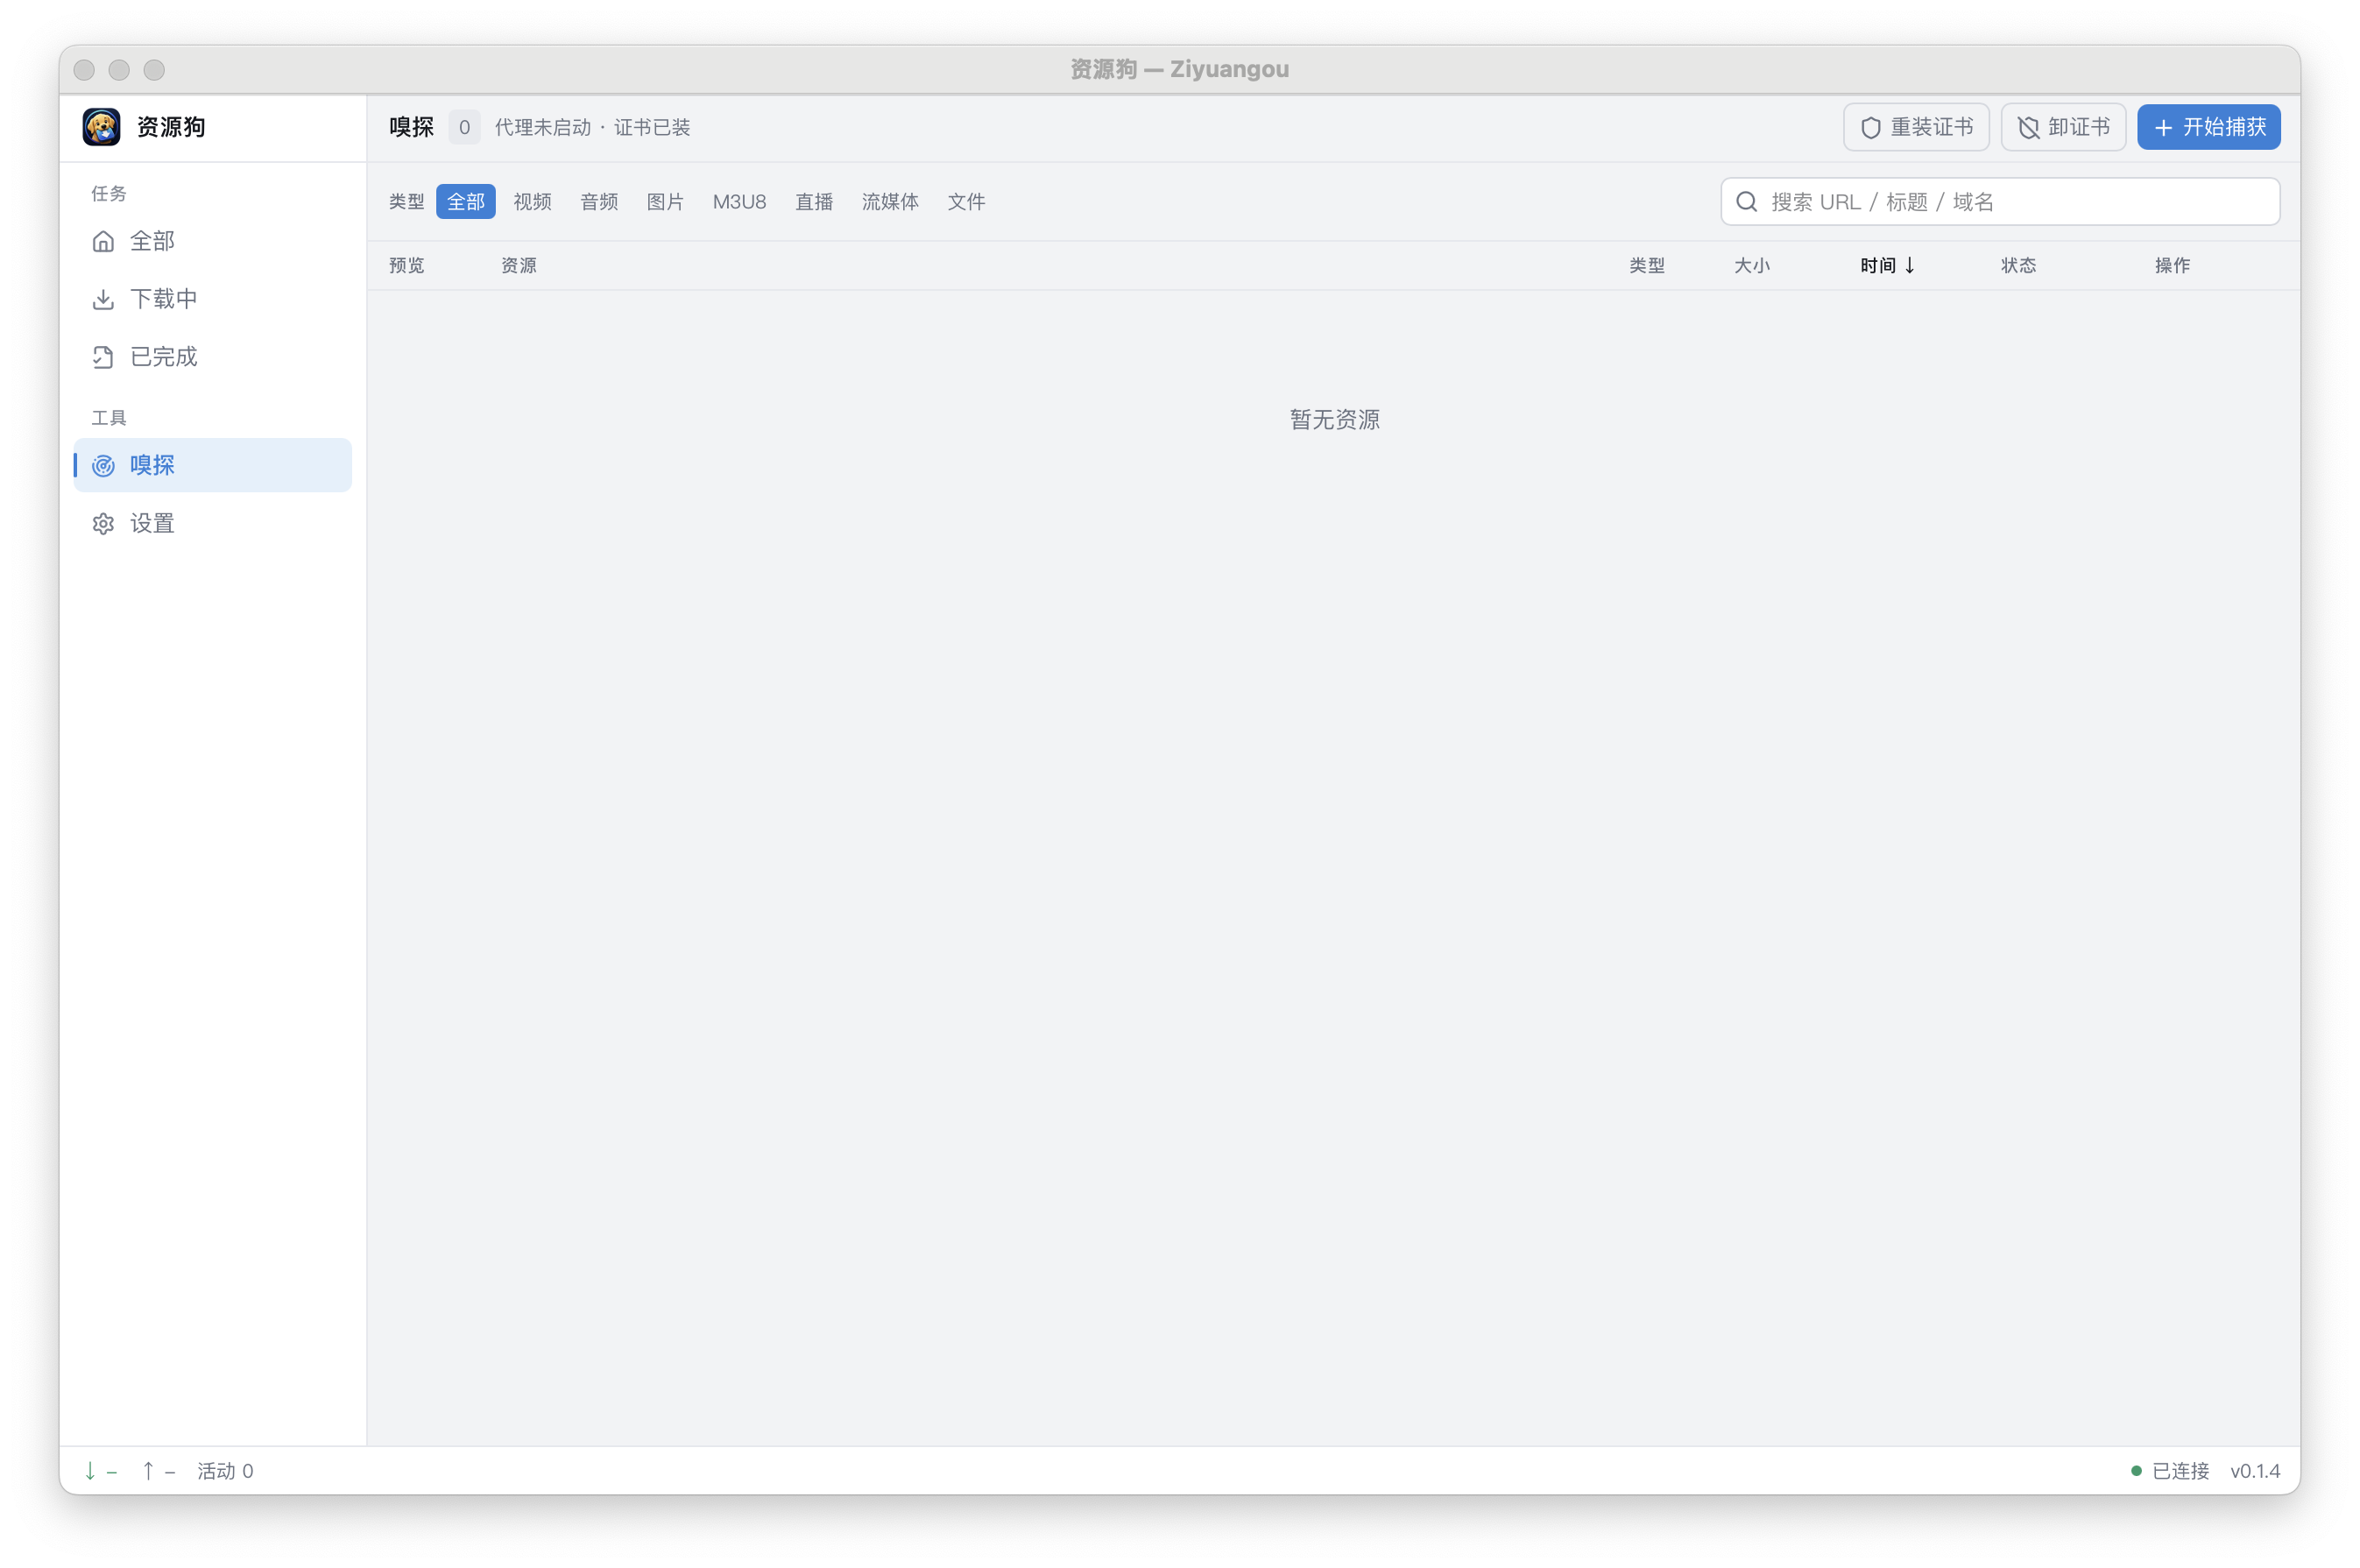Screen dimensions: 2360x1568
Task: Click the 0 count badge beside 嗅探 title
Action: (464, 127)
